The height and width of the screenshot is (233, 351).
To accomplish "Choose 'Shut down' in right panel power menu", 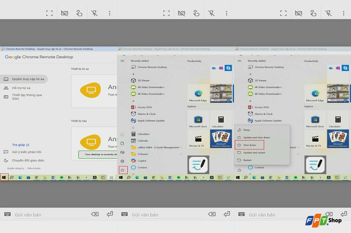I will tap(249, 145).
